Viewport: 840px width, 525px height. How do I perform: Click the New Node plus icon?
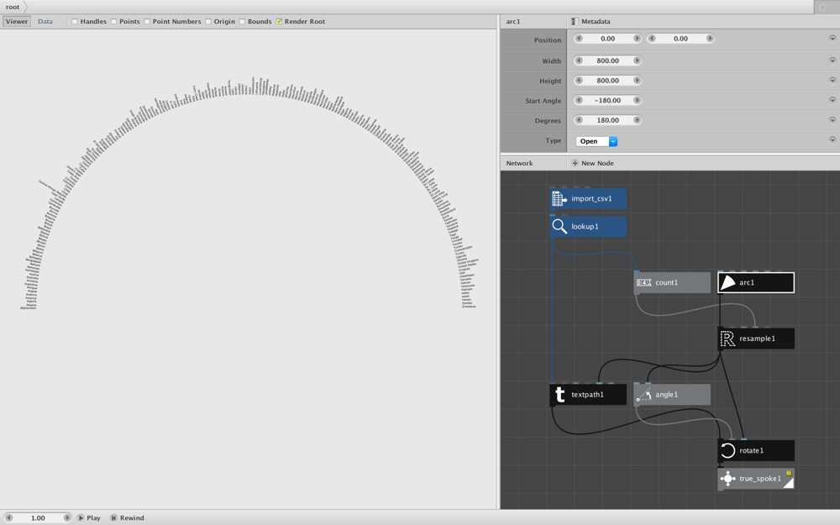[x=575, y=164]
